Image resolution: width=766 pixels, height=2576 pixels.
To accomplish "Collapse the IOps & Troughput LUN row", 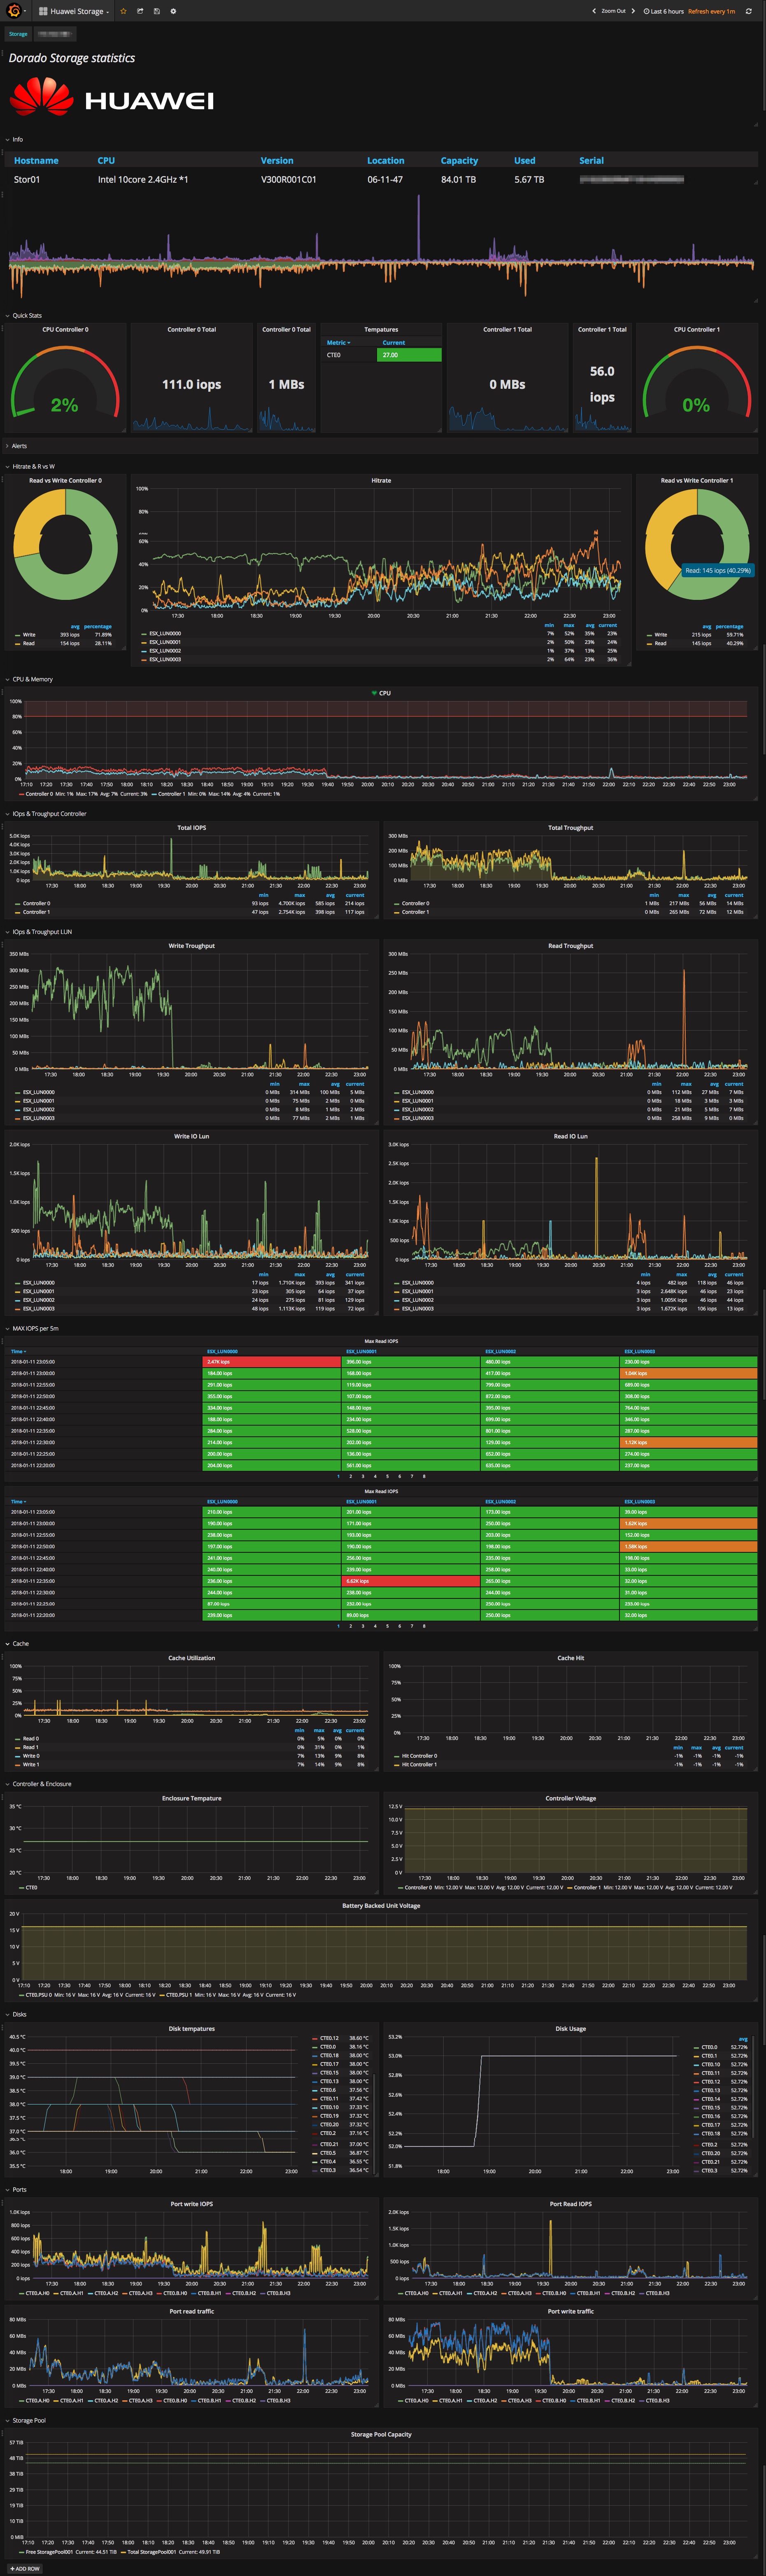I will click(38, 931).
